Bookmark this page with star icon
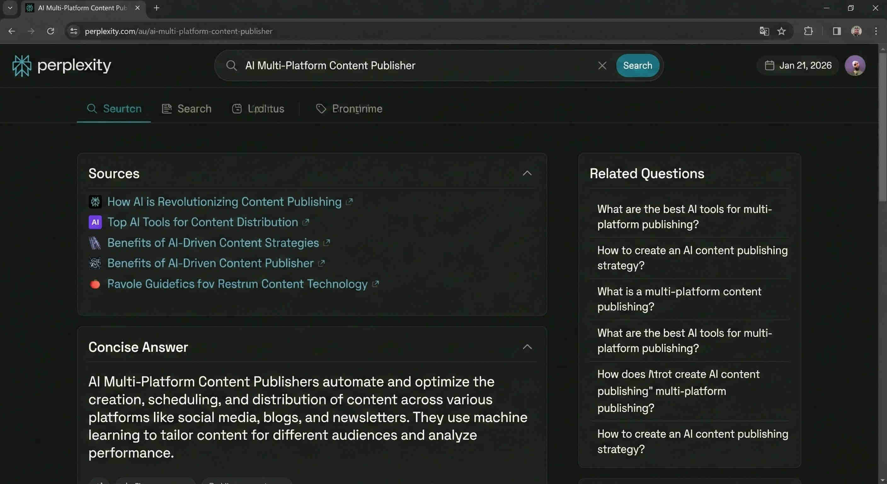The width and height of the screenshot is (887, 484). (781, 31)
